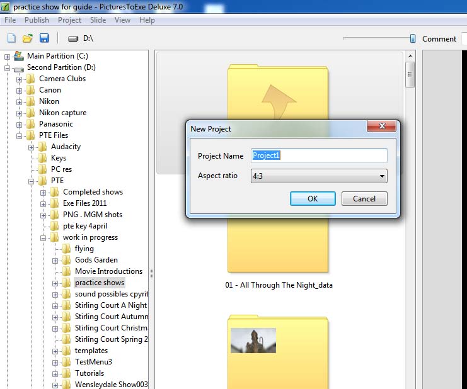Select the Stirling Court Autumn folder

(x=112, y=317)
